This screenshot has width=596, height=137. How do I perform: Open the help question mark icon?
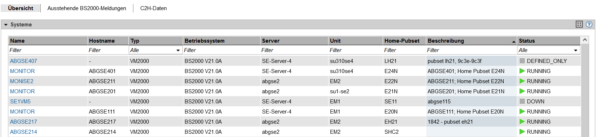click(589, 24)
